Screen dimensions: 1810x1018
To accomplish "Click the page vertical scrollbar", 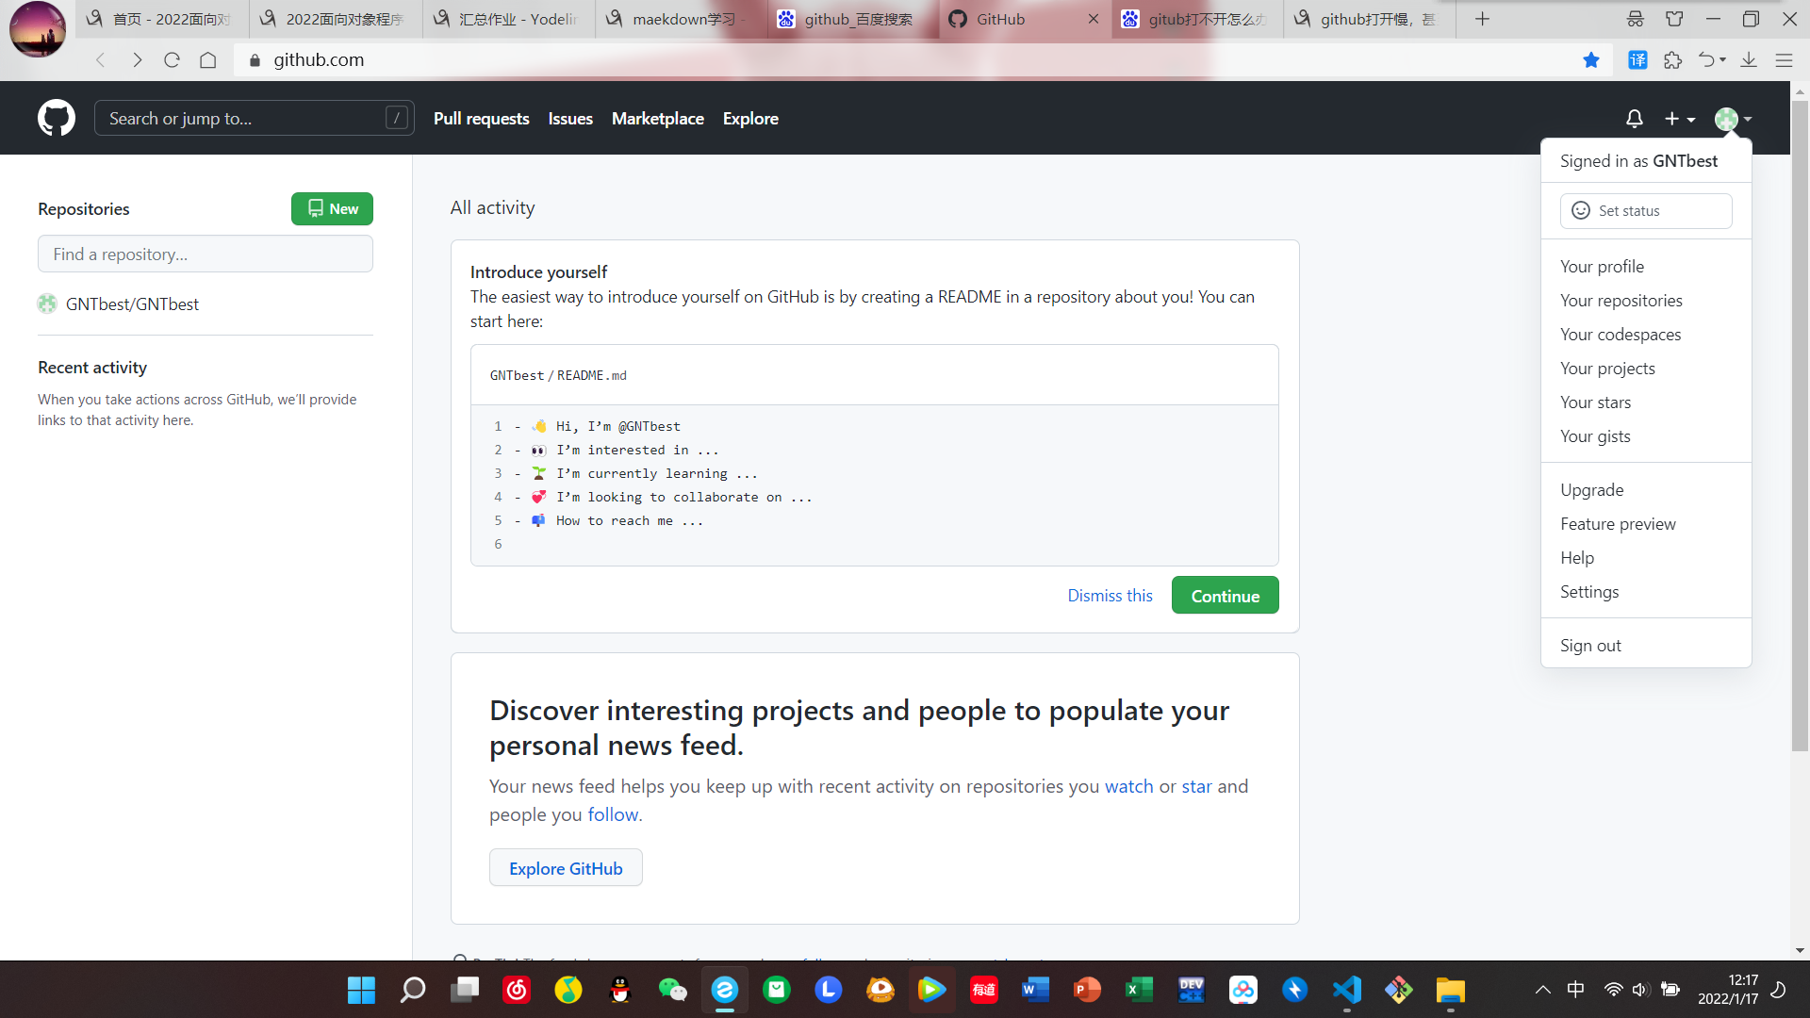I will (1800, 424).
